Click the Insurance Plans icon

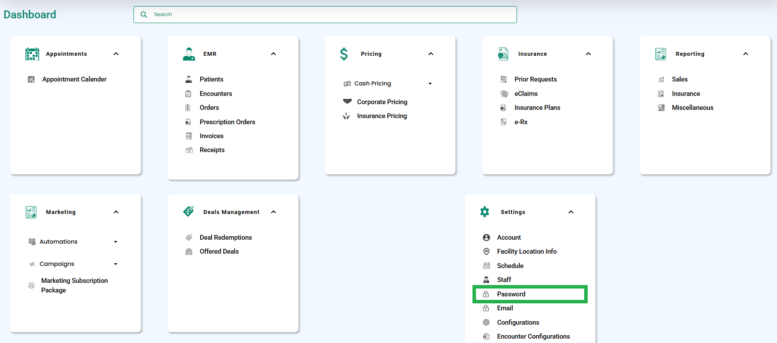pos(503,108)
